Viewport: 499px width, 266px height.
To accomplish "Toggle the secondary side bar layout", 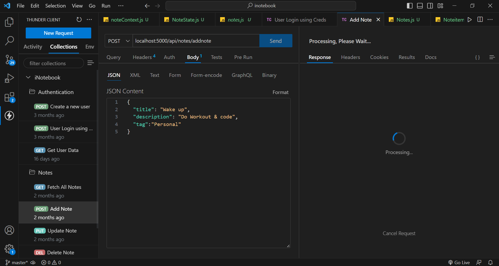I will (x=430, y=6).
